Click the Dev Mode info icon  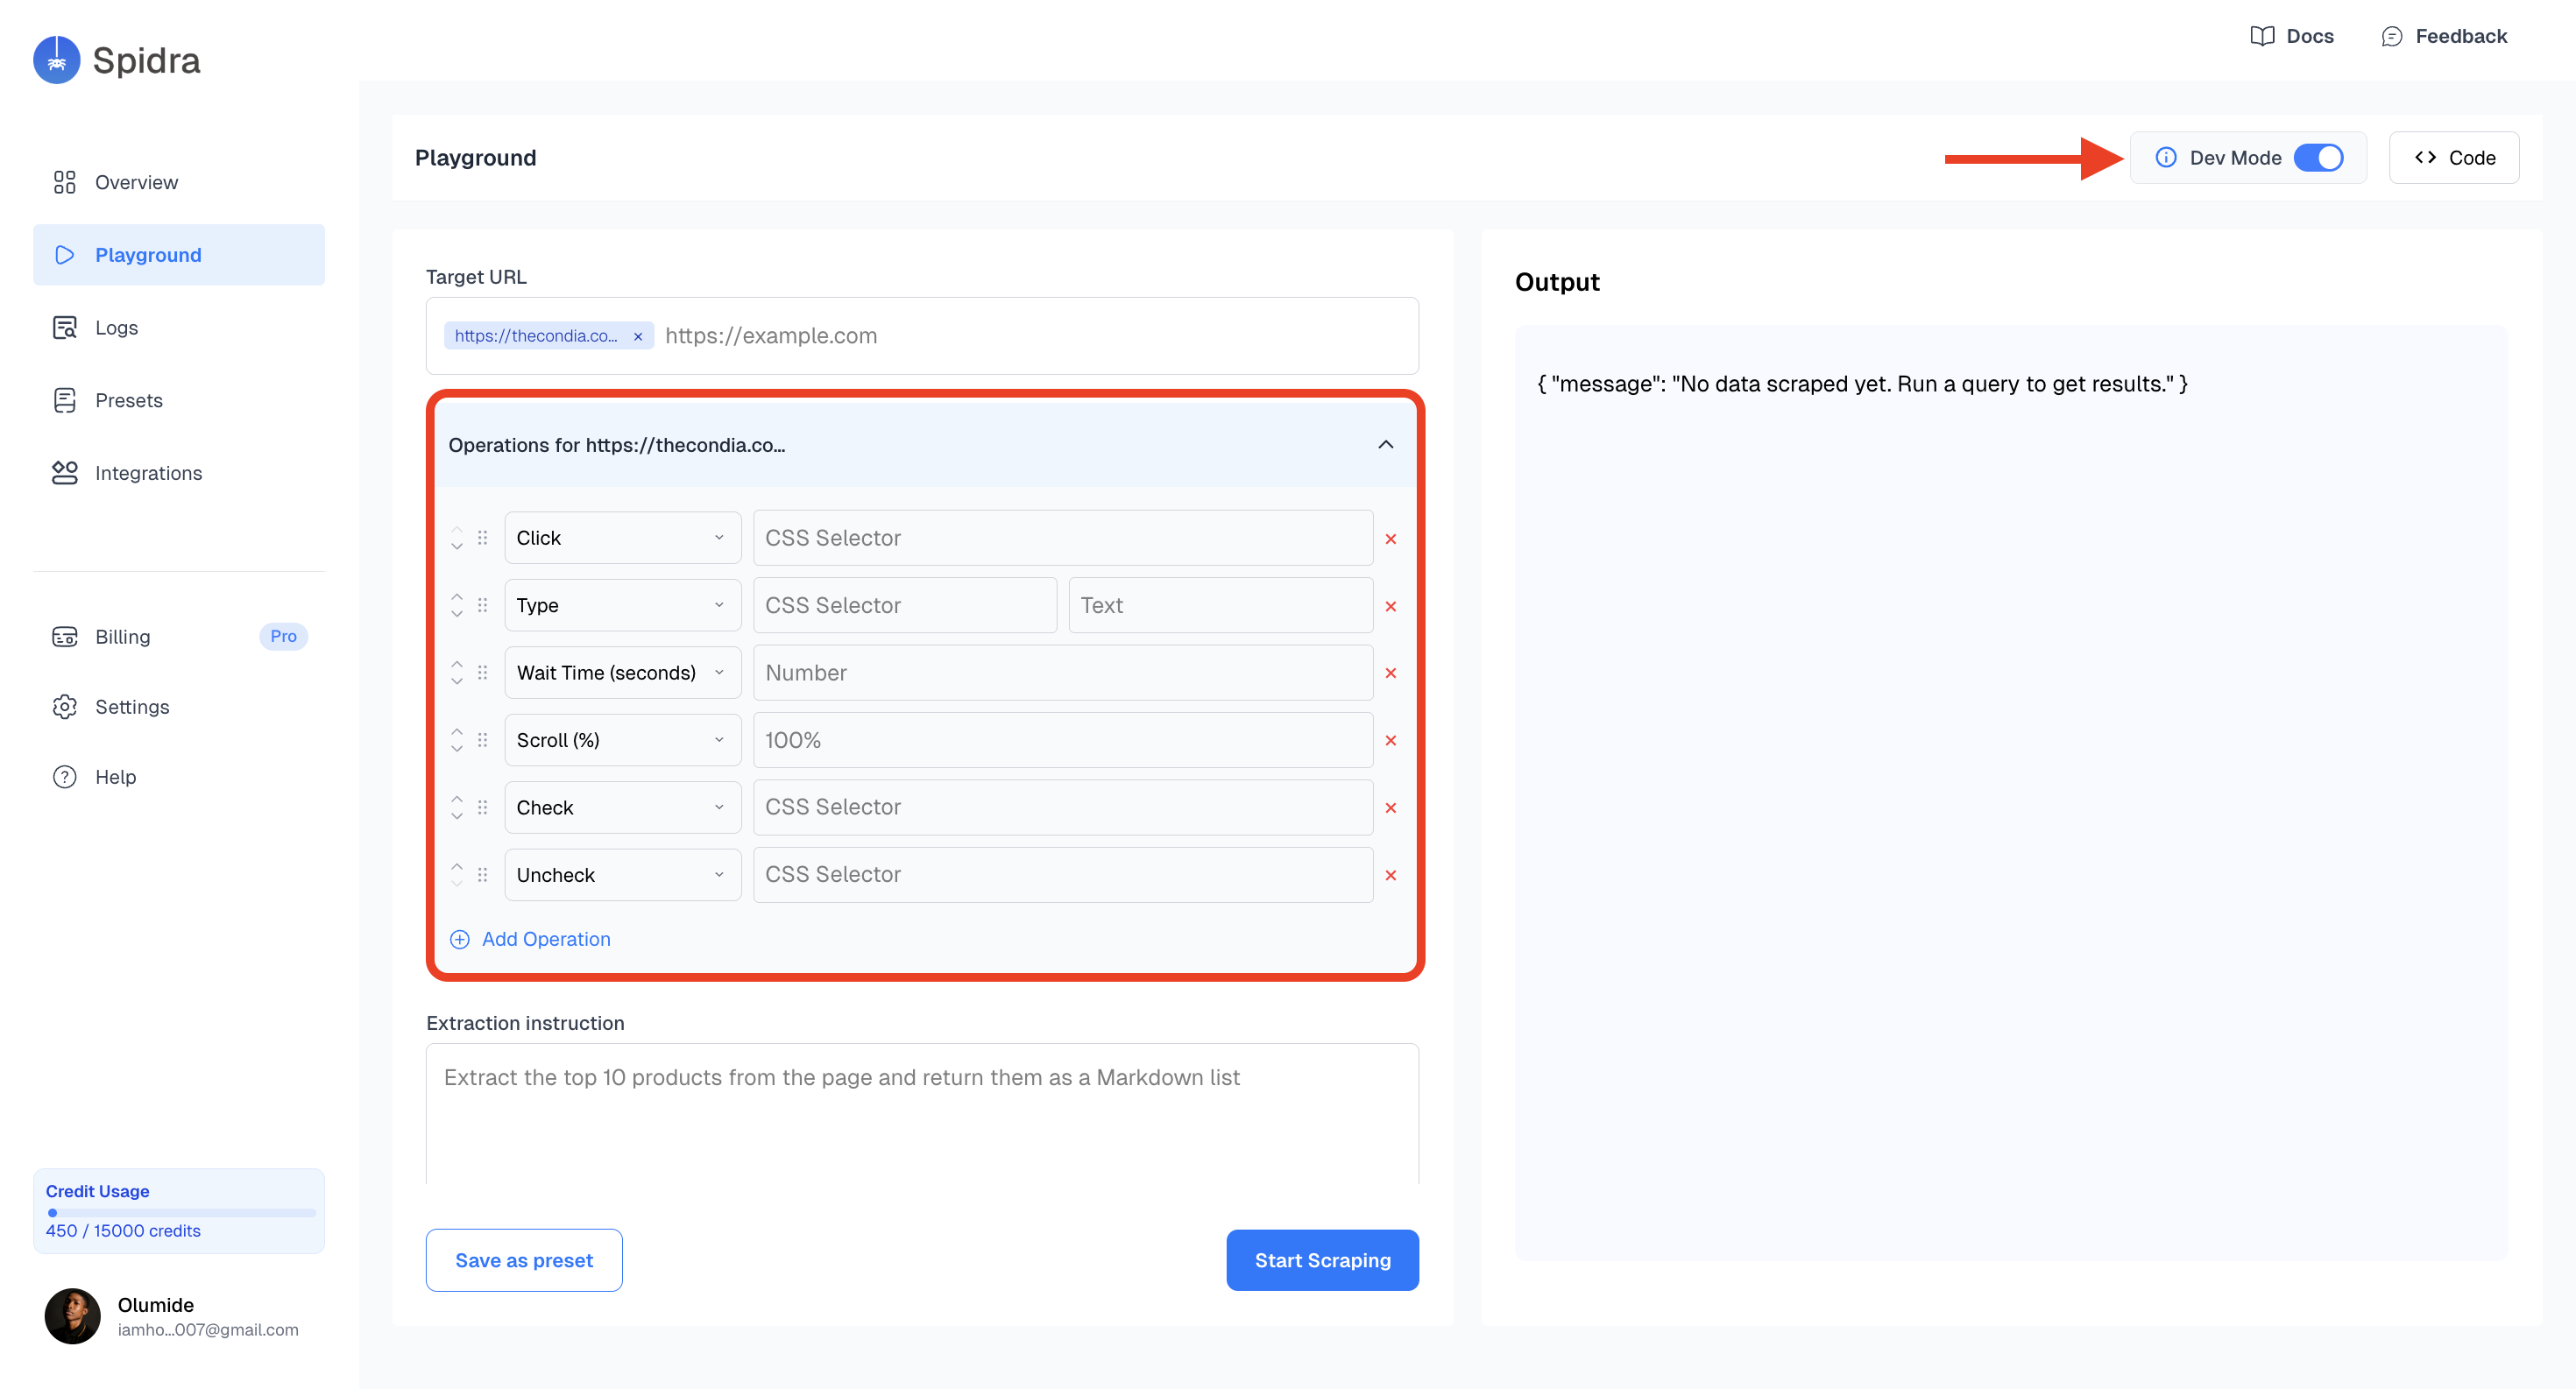(2165, 158)
